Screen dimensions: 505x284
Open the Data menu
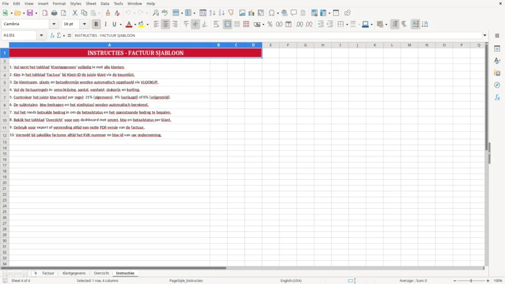click(x=105, y=3)
